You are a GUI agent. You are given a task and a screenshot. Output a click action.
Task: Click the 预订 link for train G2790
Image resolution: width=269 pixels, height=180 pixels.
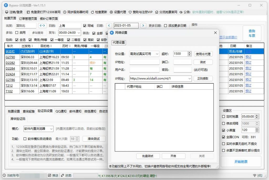pos(248,57)
